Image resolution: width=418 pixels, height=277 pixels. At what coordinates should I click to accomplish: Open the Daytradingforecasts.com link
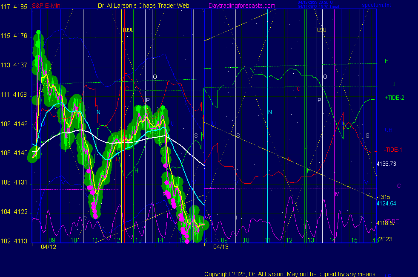click(242, 6)
